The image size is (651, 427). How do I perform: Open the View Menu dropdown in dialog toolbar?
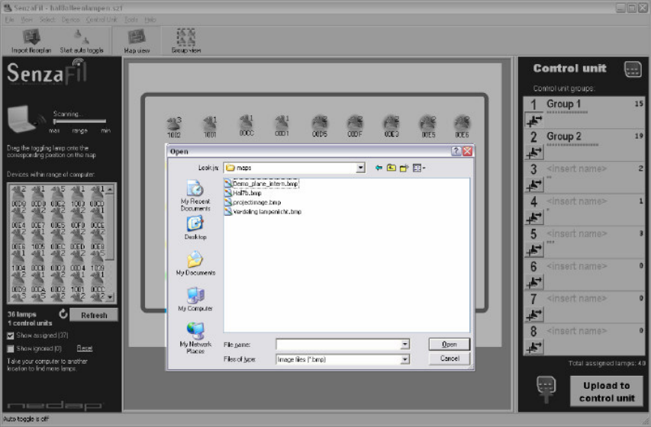418,168
